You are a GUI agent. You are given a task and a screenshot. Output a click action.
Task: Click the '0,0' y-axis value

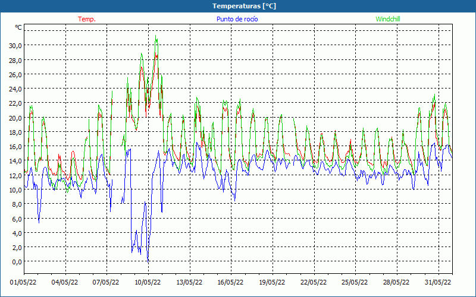[17, 262]
